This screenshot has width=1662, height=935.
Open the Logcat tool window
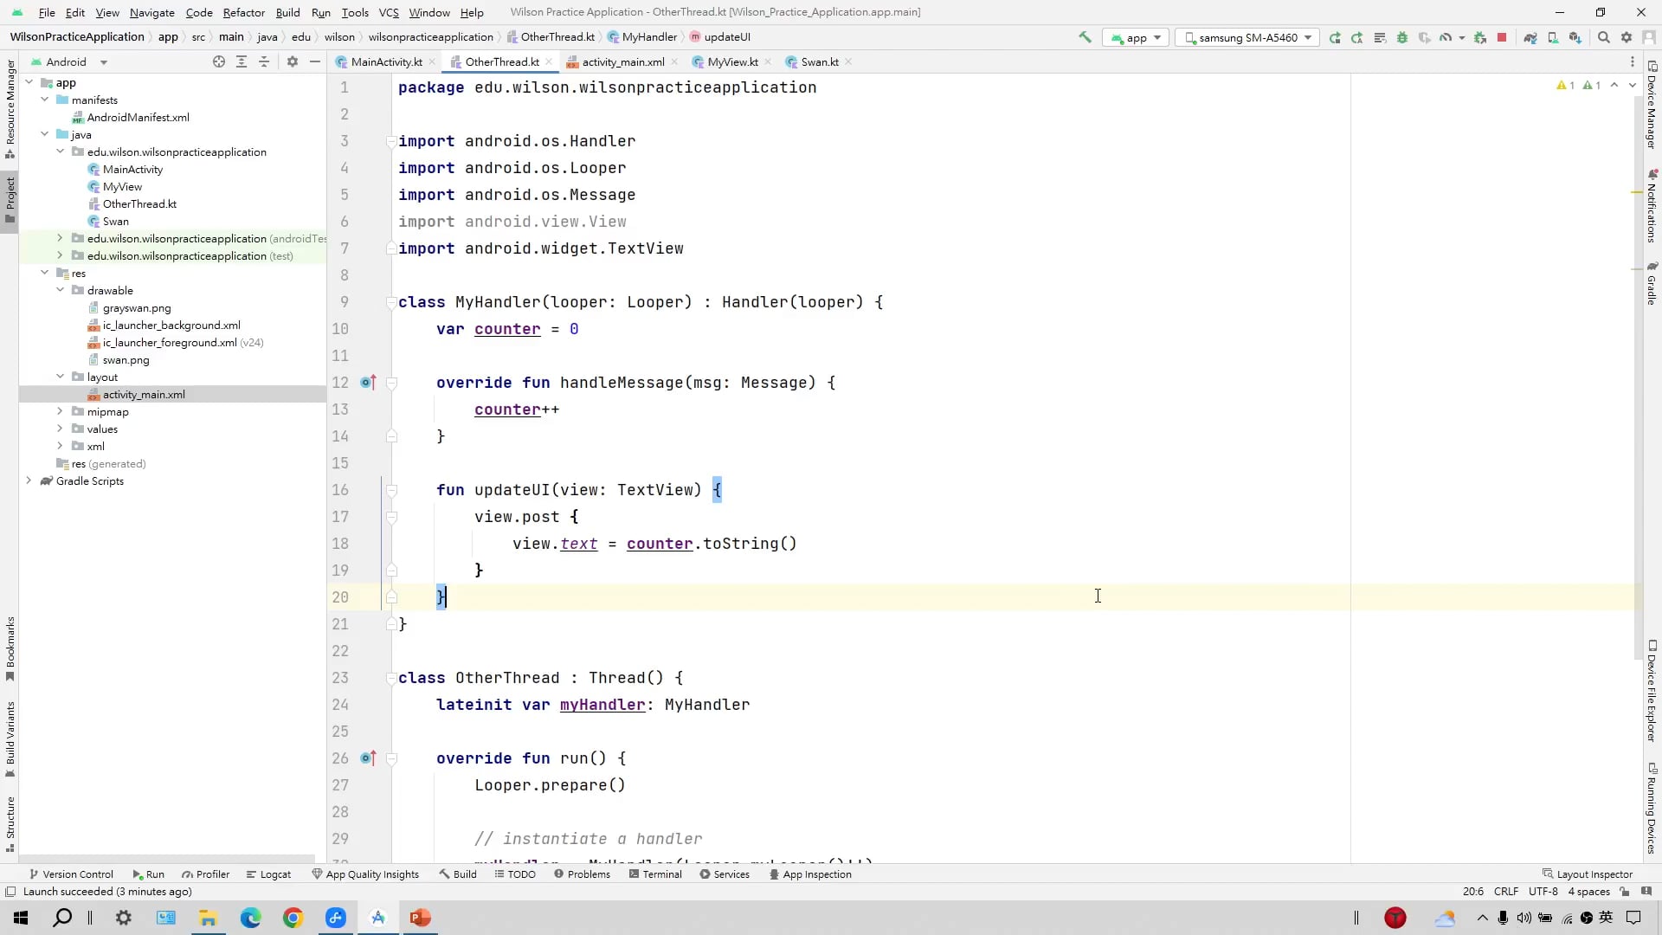coord(269,874)
